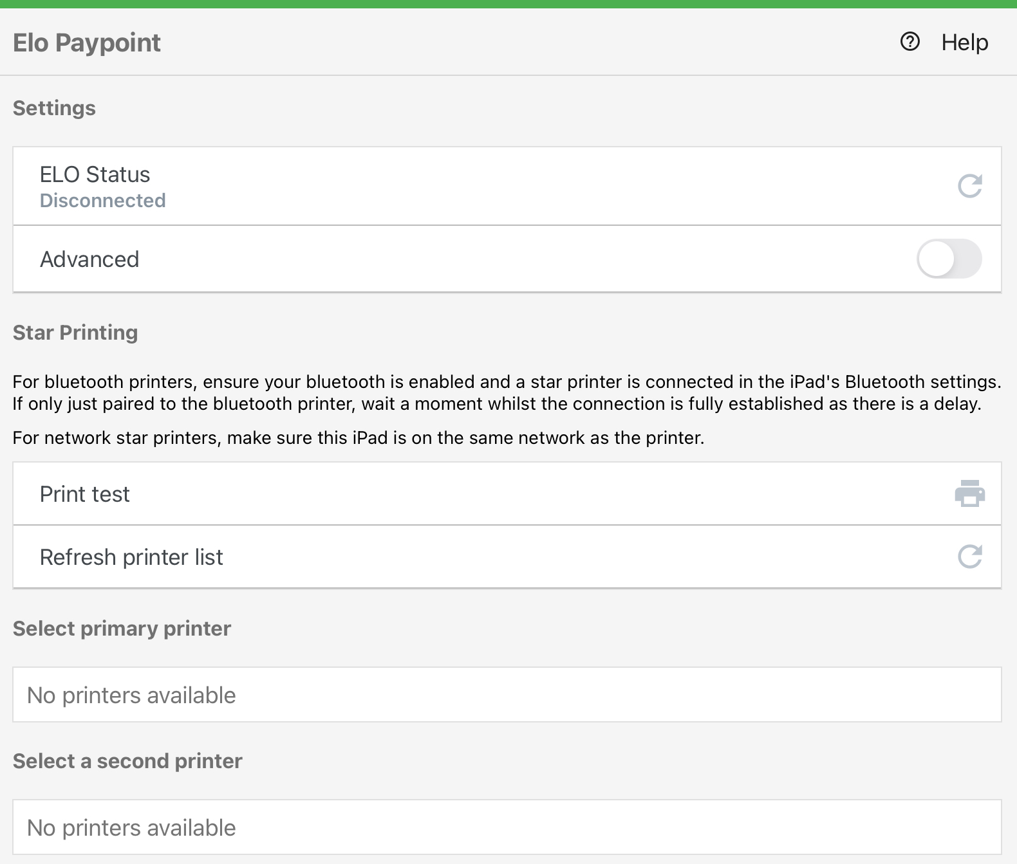Open the second printer dropdown

tap(507, 827)
